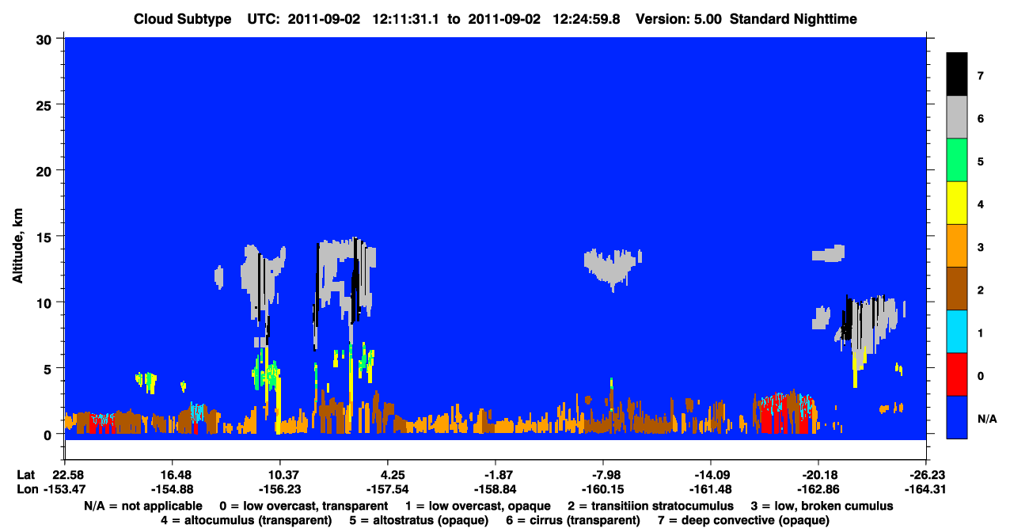Screen dimensions: 1029x528
Task: Click the gray legend swatch labeled 6
Action: pyautogui.click(x=957, y=118)
